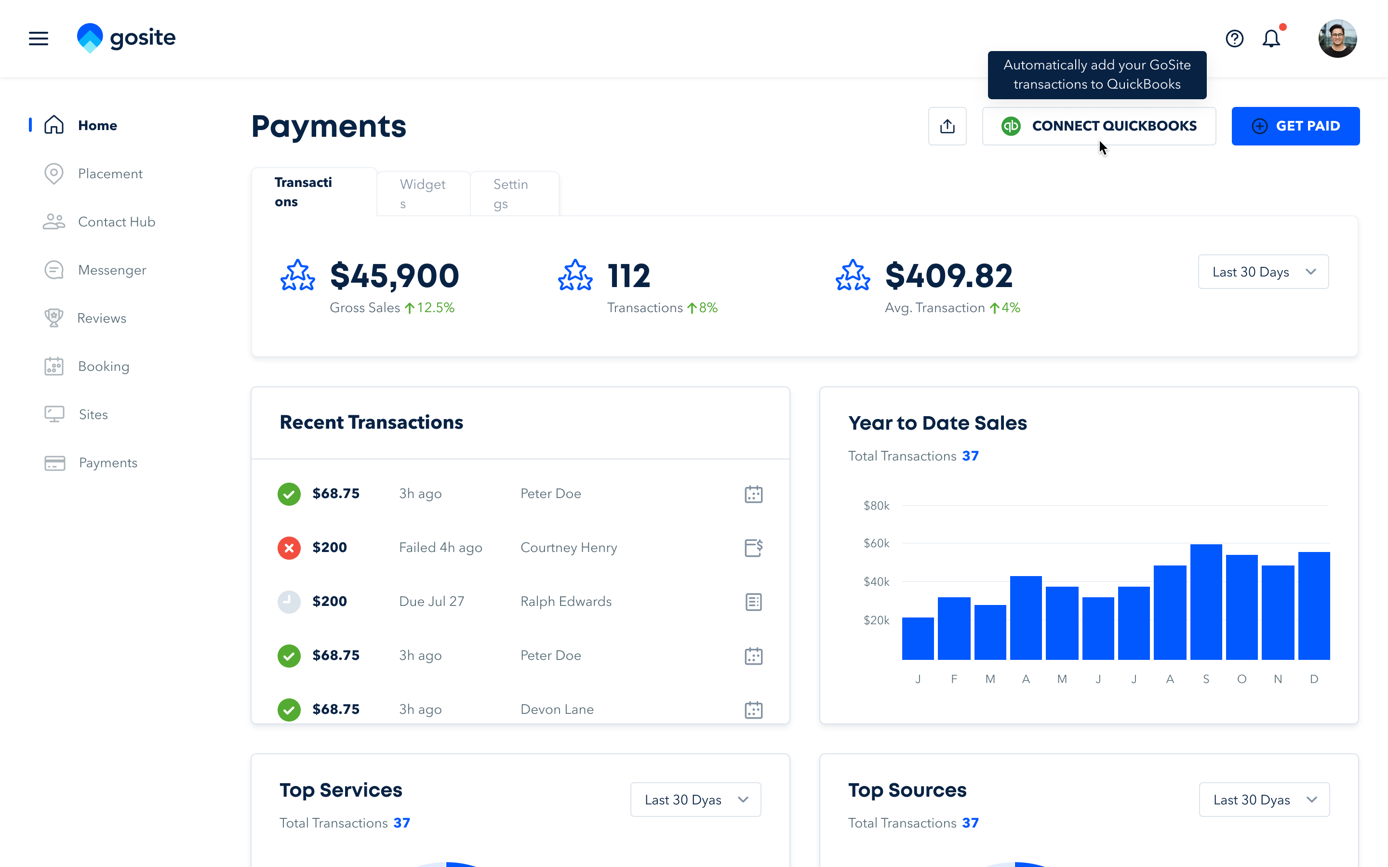Switch to the Widgets tab

(x=423, y=193)
